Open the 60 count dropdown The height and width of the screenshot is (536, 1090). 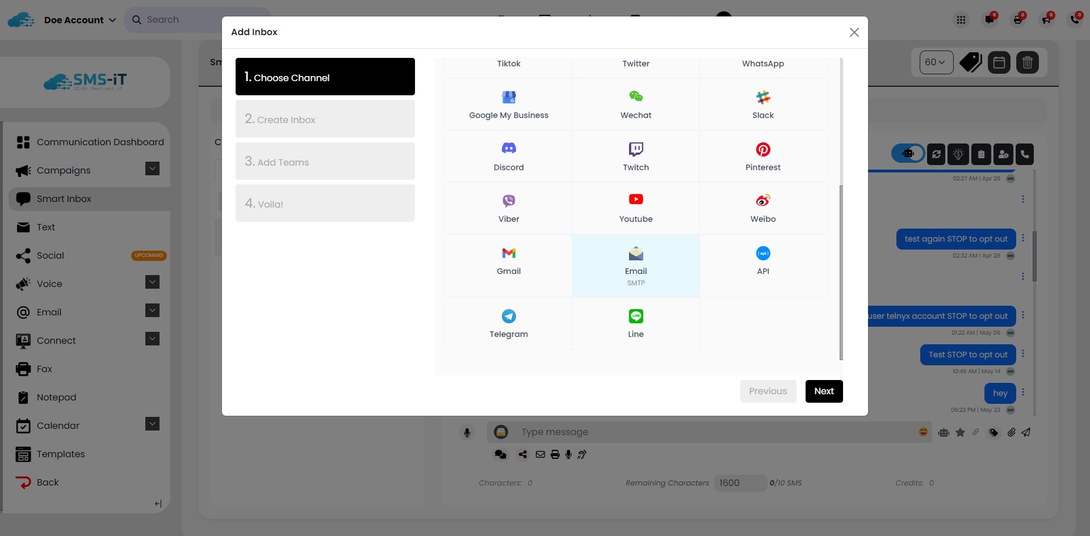pos(936,62)
